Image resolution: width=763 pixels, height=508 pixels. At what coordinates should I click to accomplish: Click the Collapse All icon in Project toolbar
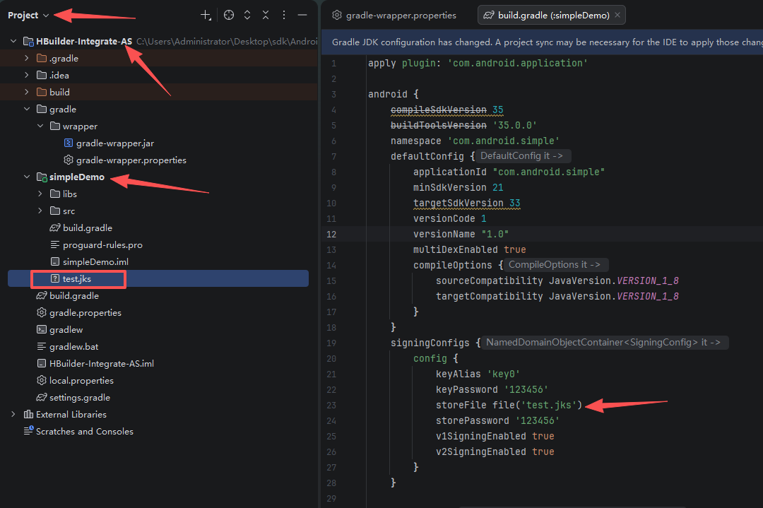266,15
